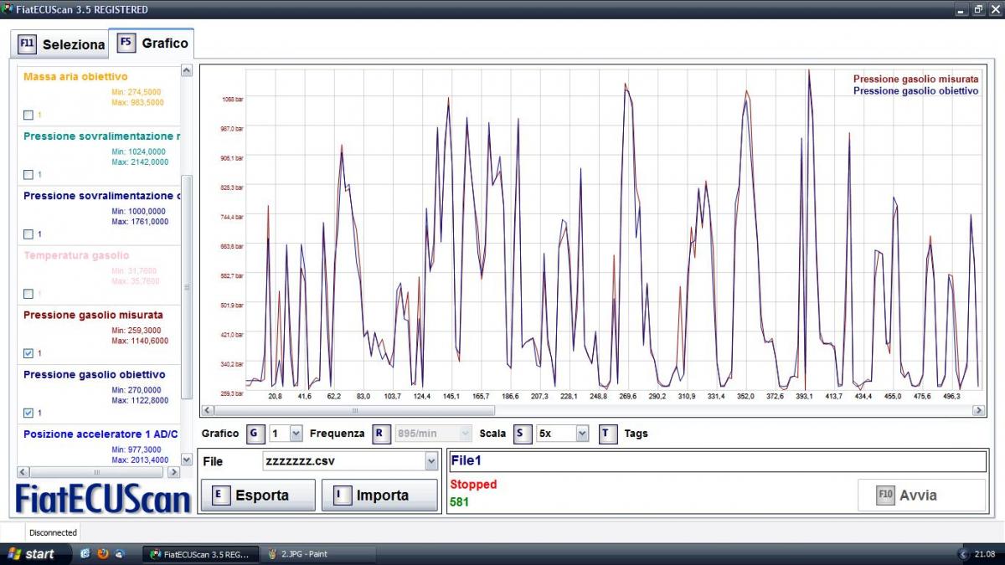The width and height of the screenshot is (1005, 565).
Task: Click the 393,1 x-axis label
Action: [x=804, y=396]
